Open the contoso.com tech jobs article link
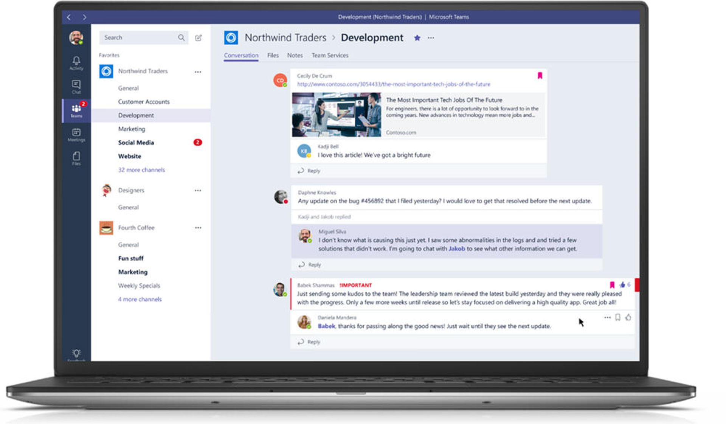The image size is (726, 424). click(393, 84)
